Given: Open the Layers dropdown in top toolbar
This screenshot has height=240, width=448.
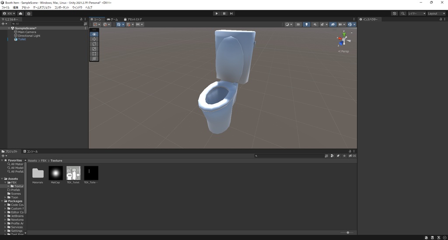Looking at the screenshot, I should click(x=416, y=14).
